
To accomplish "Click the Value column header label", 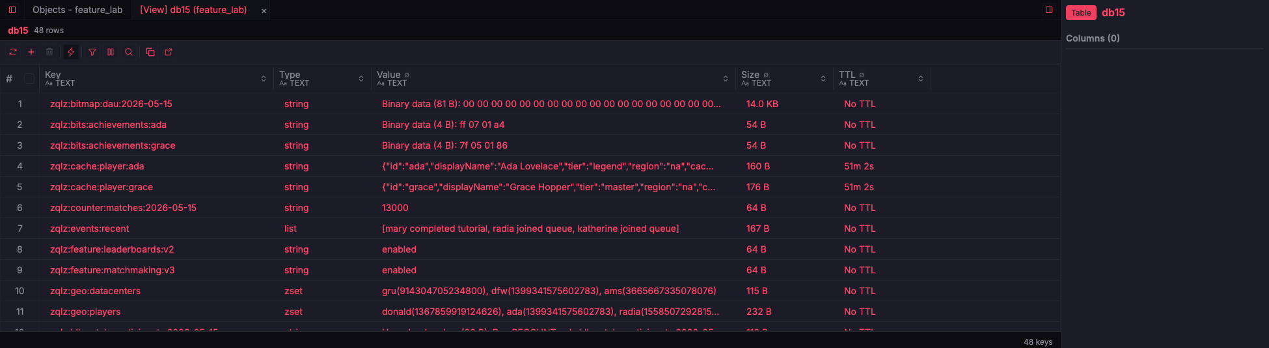I will tap(389, 75).
